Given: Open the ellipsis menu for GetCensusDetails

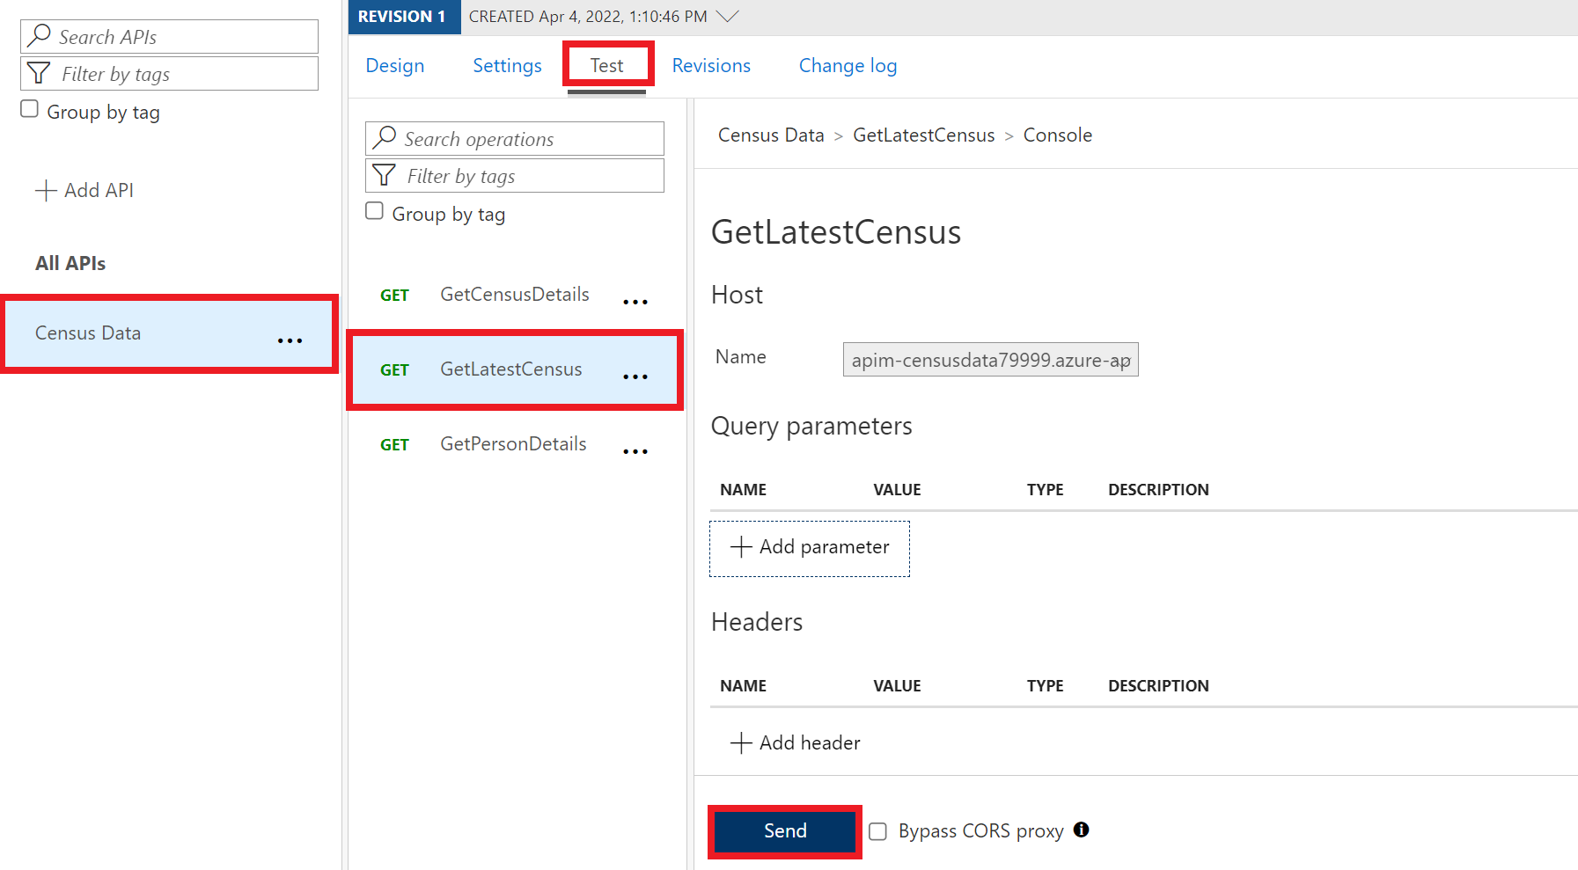Looking at the screenshot, I should click(x=635, y=302).
